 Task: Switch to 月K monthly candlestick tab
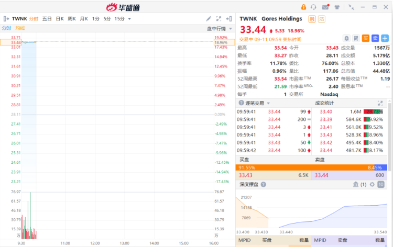(84, 19)
